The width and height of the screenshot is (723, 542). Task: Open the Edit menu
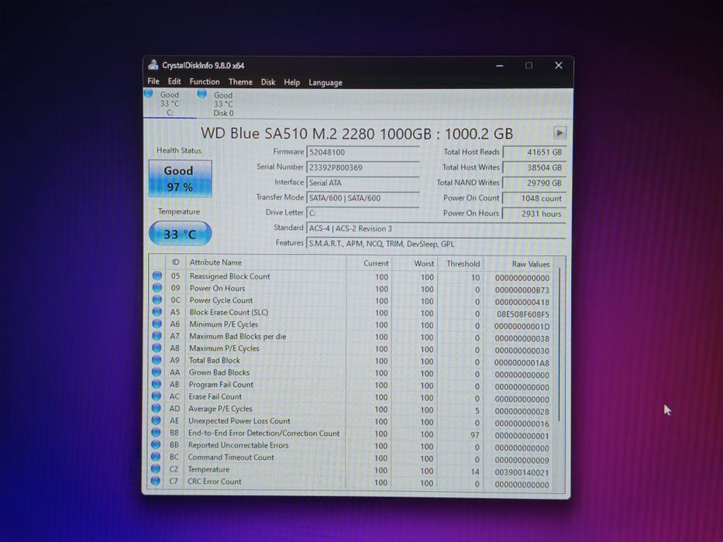pos(174,81)
